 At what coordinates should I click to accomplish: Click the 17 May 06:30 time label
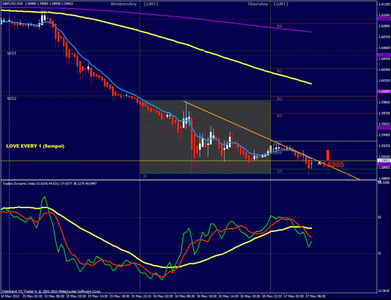click(x=315, y=296)
